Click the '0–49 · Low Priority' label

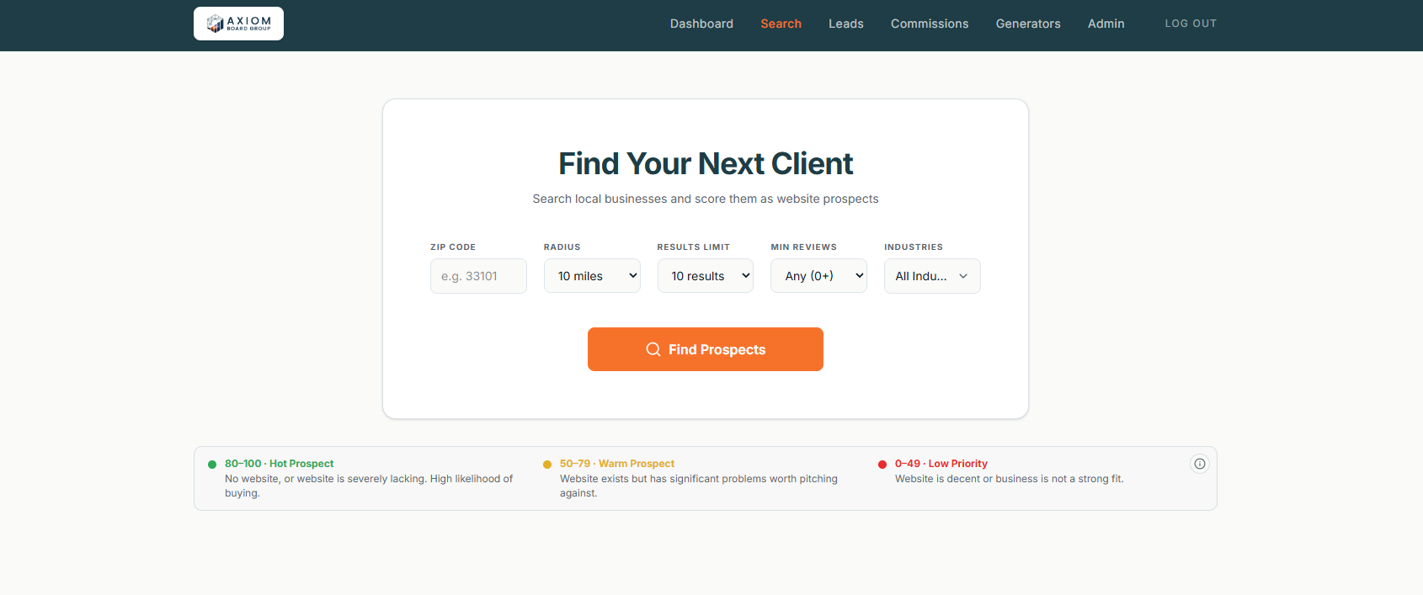(x=941, y=464)
